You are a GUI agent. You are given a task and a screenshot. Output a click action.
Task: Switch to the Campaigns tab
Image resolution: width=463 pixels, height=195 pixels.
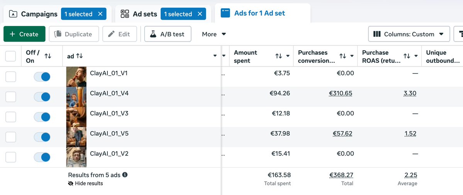35,14
